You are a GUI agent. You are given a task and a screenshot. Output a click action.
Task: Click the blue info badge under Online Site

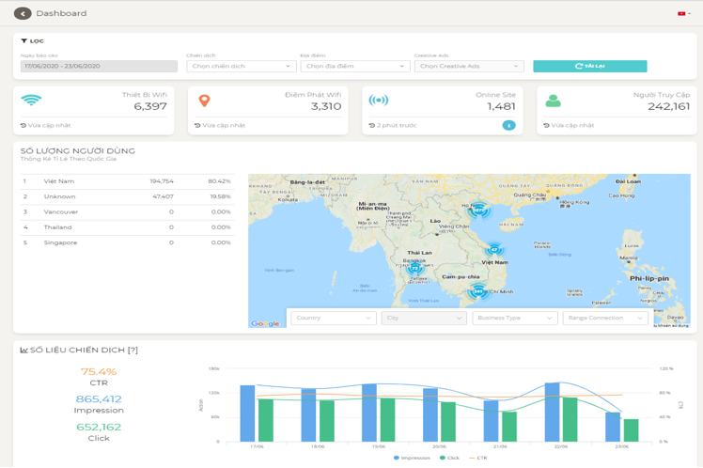click(x=508, y=125)
